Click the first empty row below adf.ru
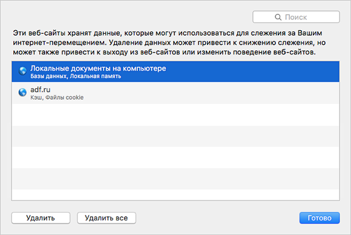The image size is (351, 235). (x=175, y=115)
